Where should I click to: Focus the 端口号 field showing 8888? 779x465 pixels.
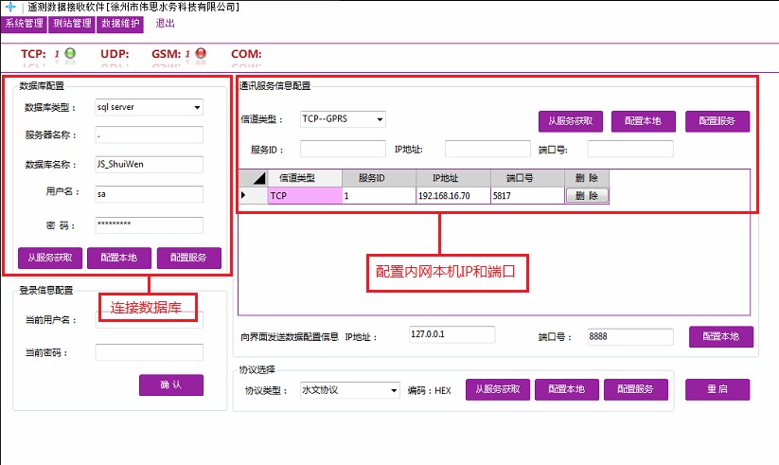tap(628, 335)
